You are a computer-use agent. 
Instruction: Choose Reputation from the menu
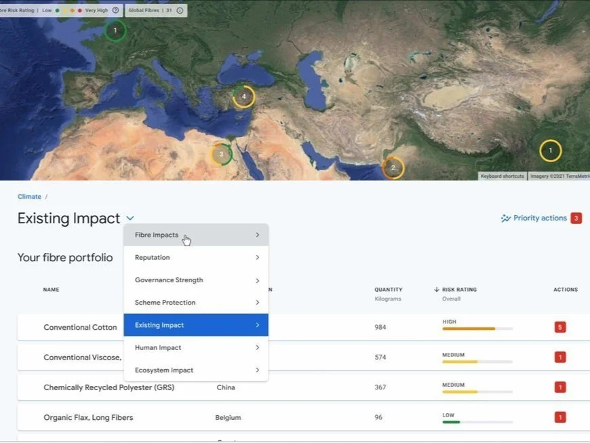(196, 257)
